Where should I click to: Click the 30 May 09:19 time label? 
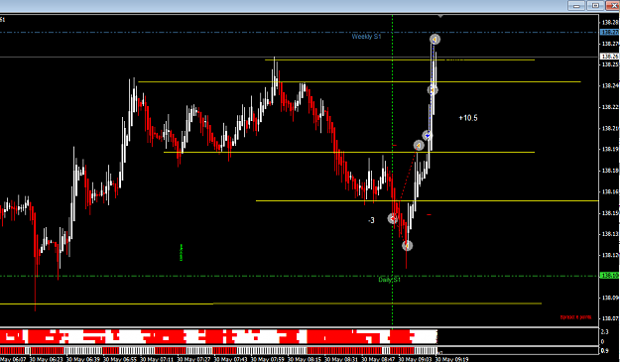451,359
